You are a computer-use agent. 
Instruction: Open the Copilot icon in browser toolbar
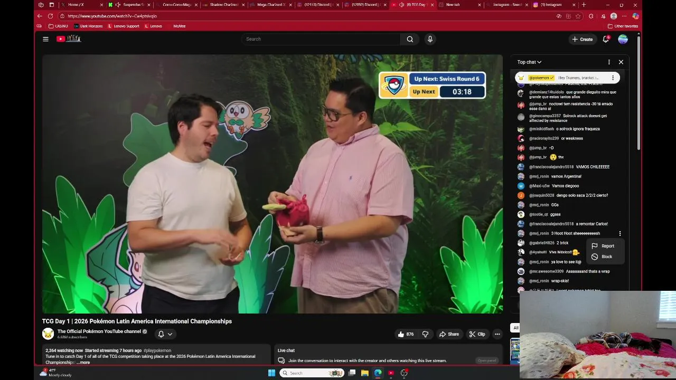(x=635, y=16)
